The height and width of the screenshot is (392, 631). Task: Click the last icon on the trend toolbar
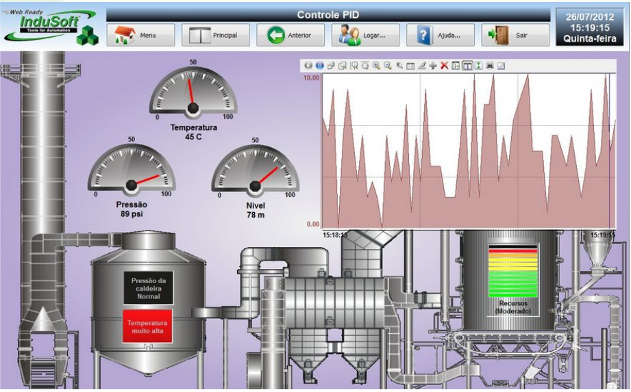(501, 66)
